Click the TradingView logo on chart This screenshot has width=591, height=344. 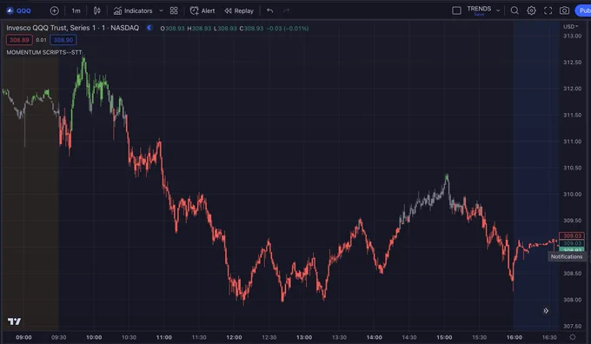14,321
